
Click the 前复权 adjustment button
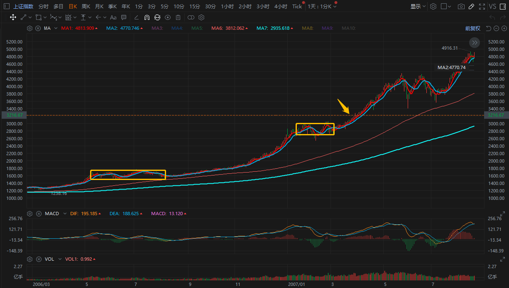click(472, 29)
